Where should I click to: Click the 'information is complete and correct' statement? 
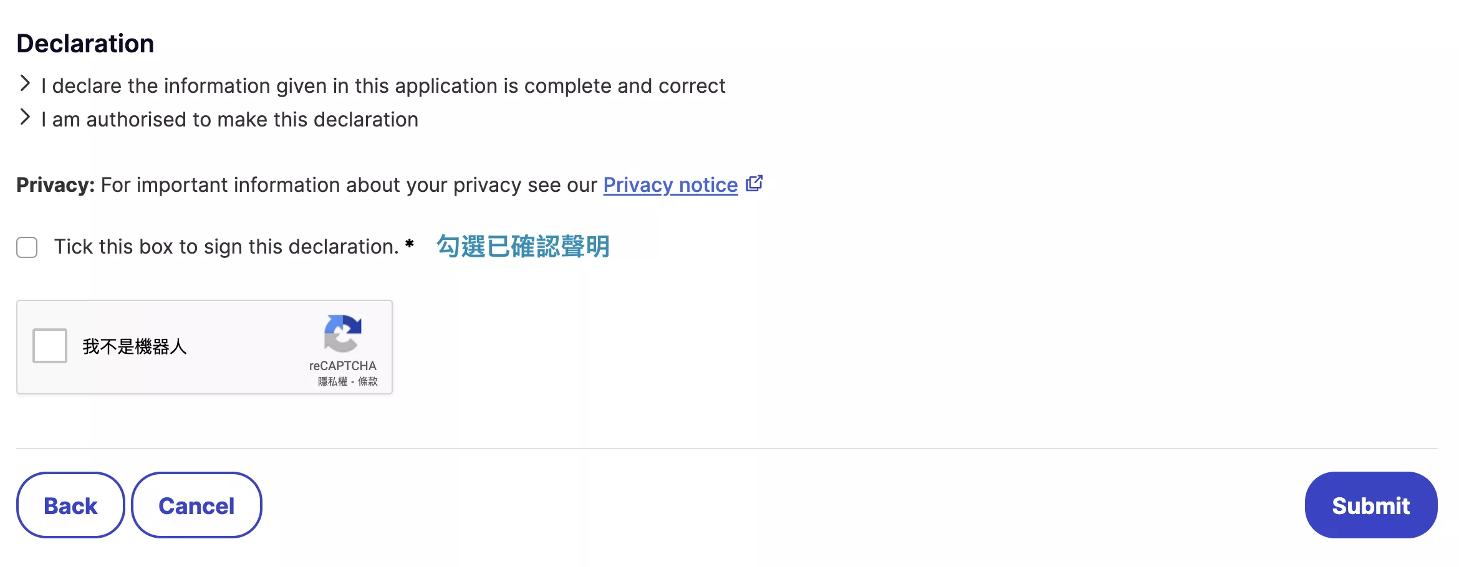coord(383,86)
